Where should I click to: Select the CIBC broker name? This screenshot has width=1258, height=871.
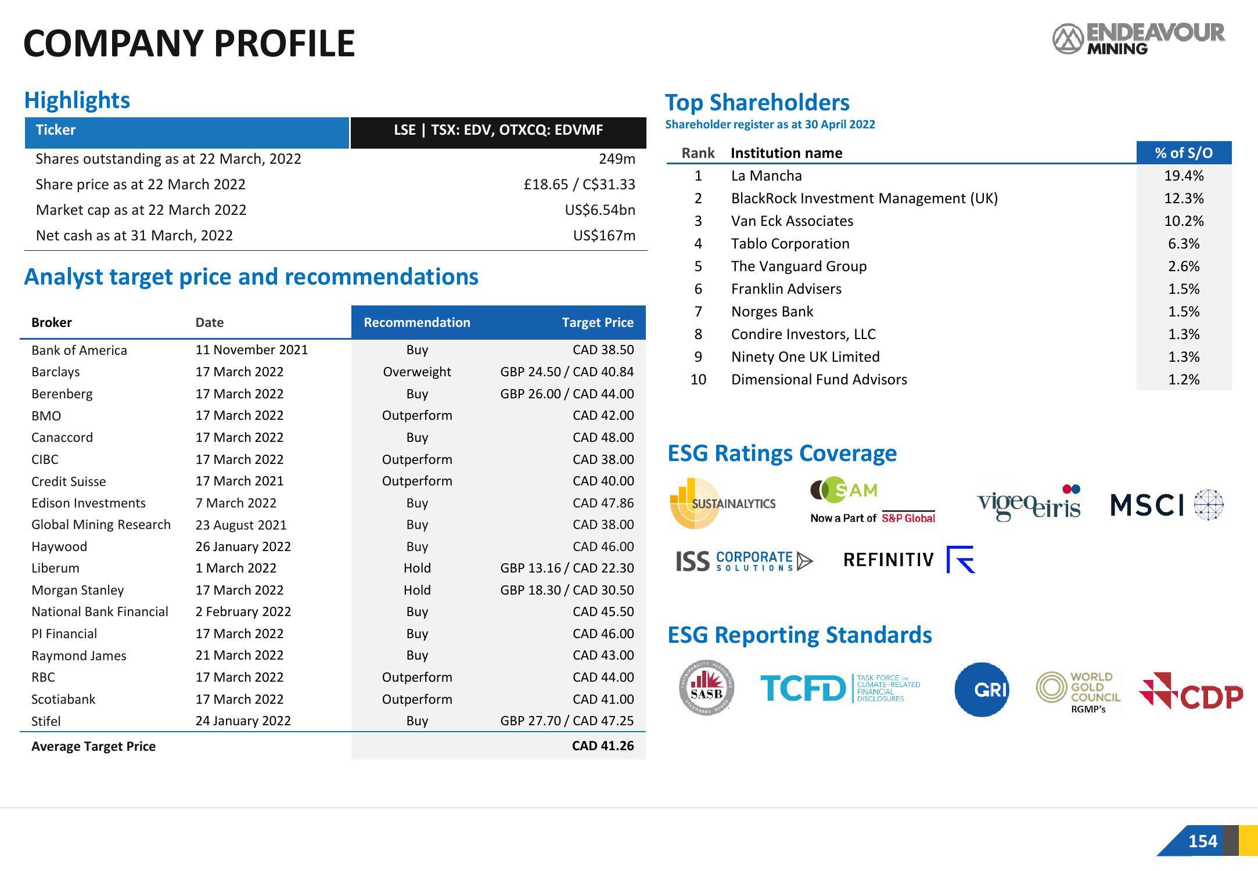coord(45,459)
